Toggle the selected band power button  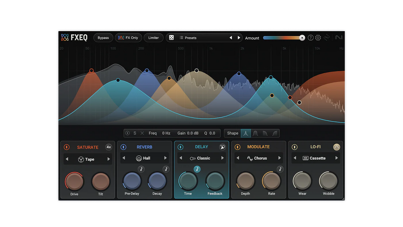tap(128, 133)
